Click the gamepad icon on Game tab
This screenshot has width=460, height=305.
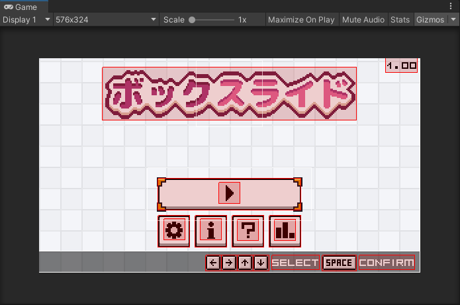(x=8, y=7)
